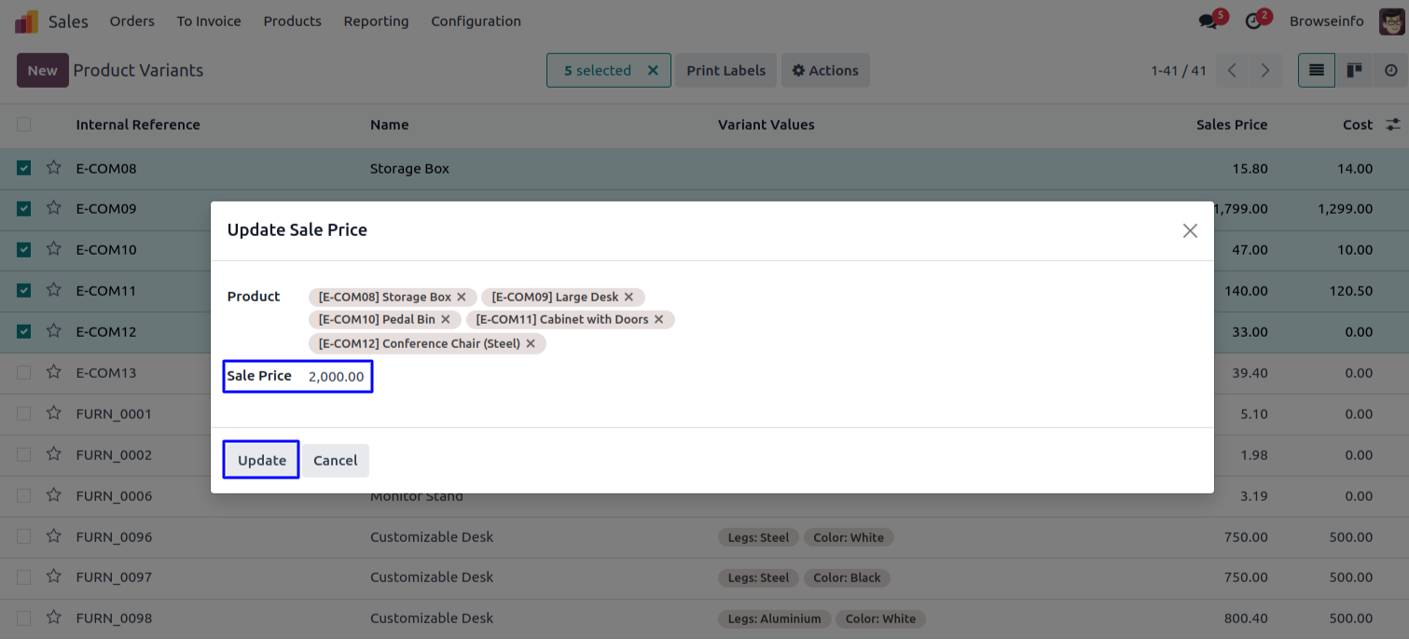Image resolution: width=1409 pixels, height=639 pixels.
Task: Open the Actions dropdown
Action: (x=825, y=71)
